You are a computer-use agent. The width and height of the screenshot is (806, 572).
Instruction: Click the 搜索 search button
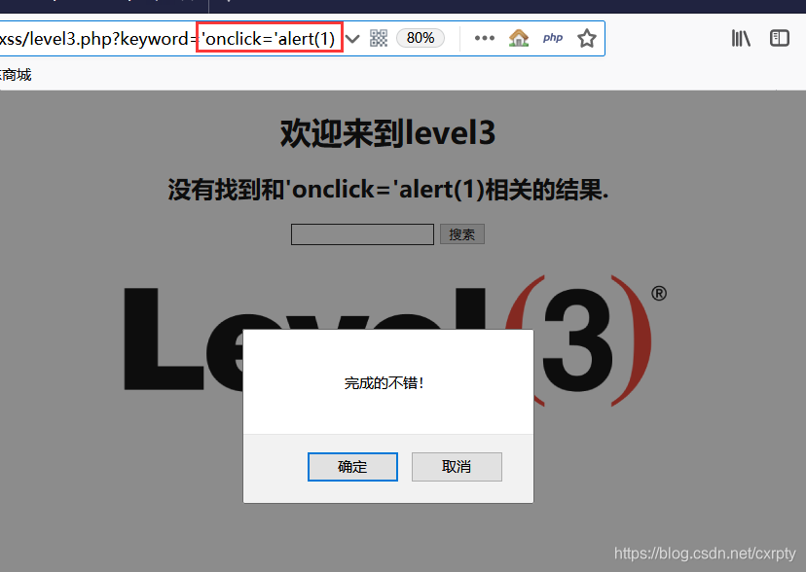click(462, 234)
